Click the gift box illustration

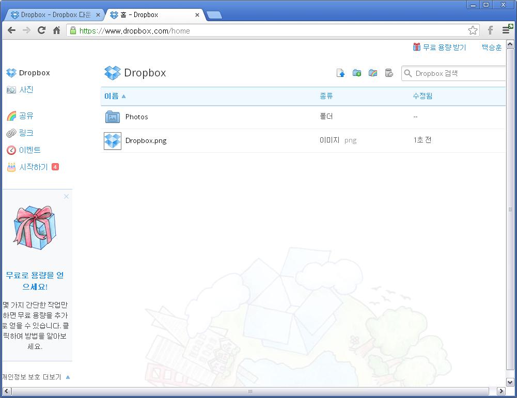35,228
